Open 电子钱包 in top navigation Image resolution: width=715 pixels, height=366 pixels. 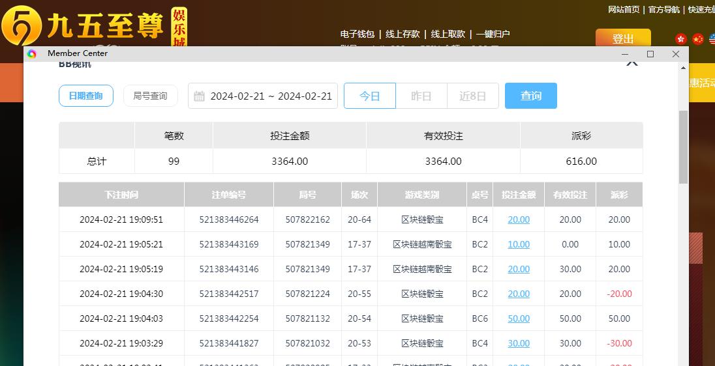coord(357,34)
